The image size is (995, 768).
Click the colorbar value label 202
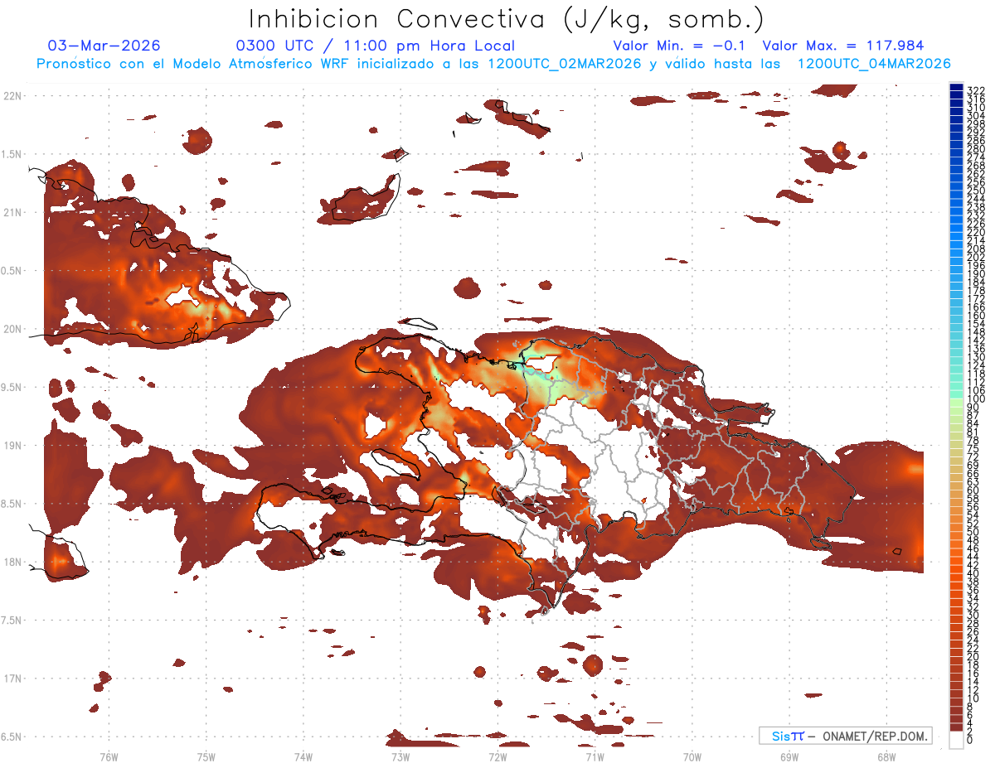[975, 257]
